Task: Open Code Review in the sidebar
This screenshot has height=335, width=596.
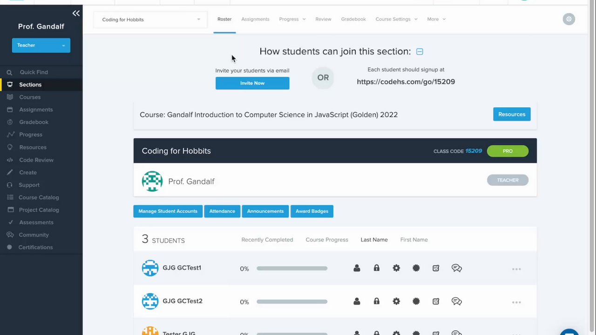Action: click(36, 160)
